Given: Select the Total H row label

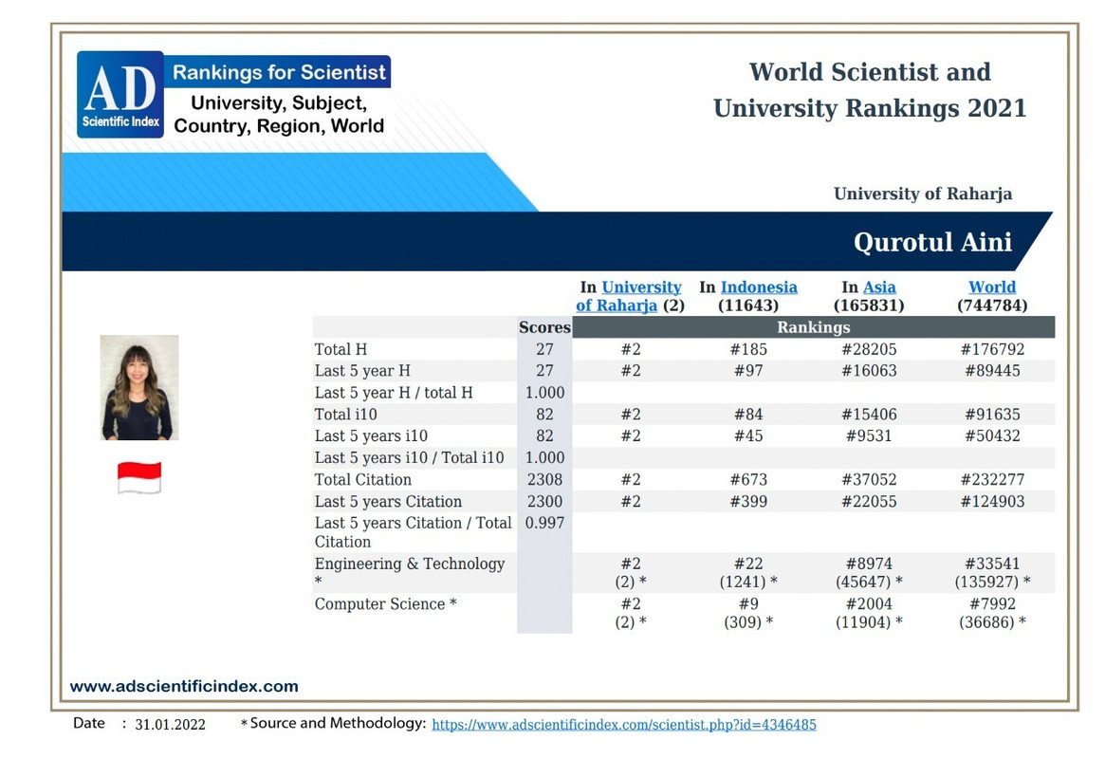Looking at the screenshot, I should (x=341, y=349).
